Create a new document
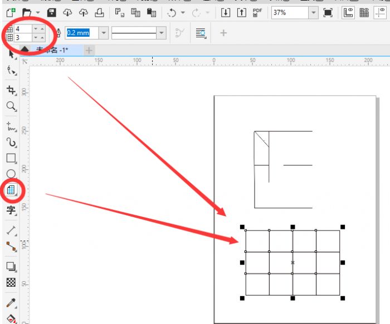The width and height of the screenshot is (390, 324). pyautogui.click(x=11, y=12)
